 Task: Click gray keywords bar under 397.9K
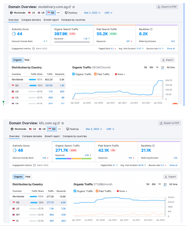tap(72, 42)
